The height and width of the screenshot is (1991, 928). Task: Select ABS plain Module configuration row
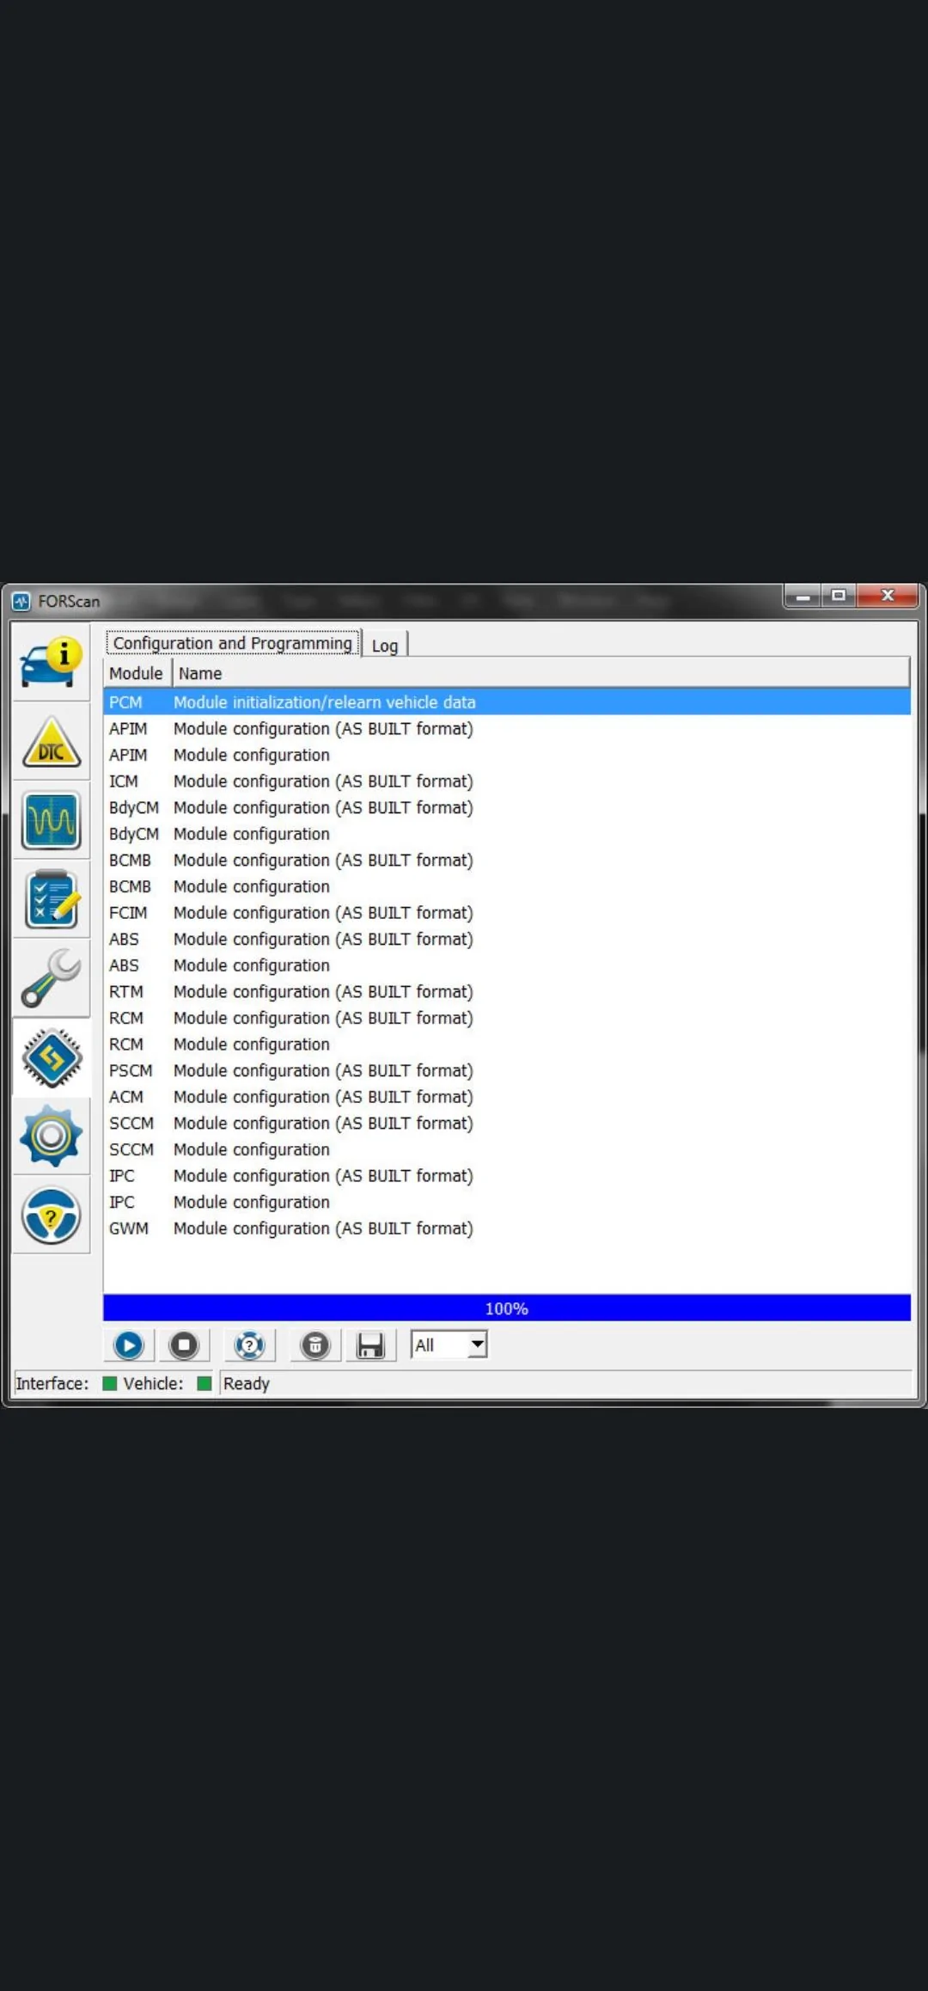coord(507,965)
